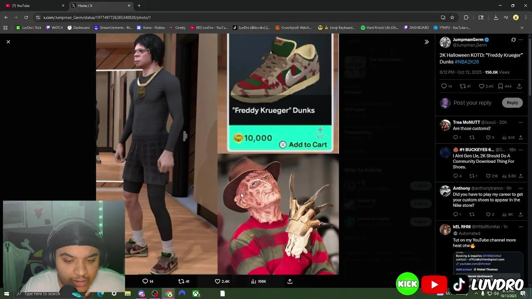Open Trea McNUTT's profile name
The image size is (532, 299).
point(466,123)
